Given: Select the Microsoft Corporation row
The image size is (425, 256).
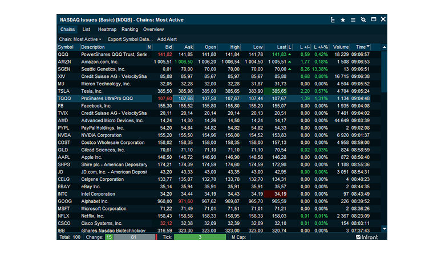Looking at the screenshot, I should 213,209.
